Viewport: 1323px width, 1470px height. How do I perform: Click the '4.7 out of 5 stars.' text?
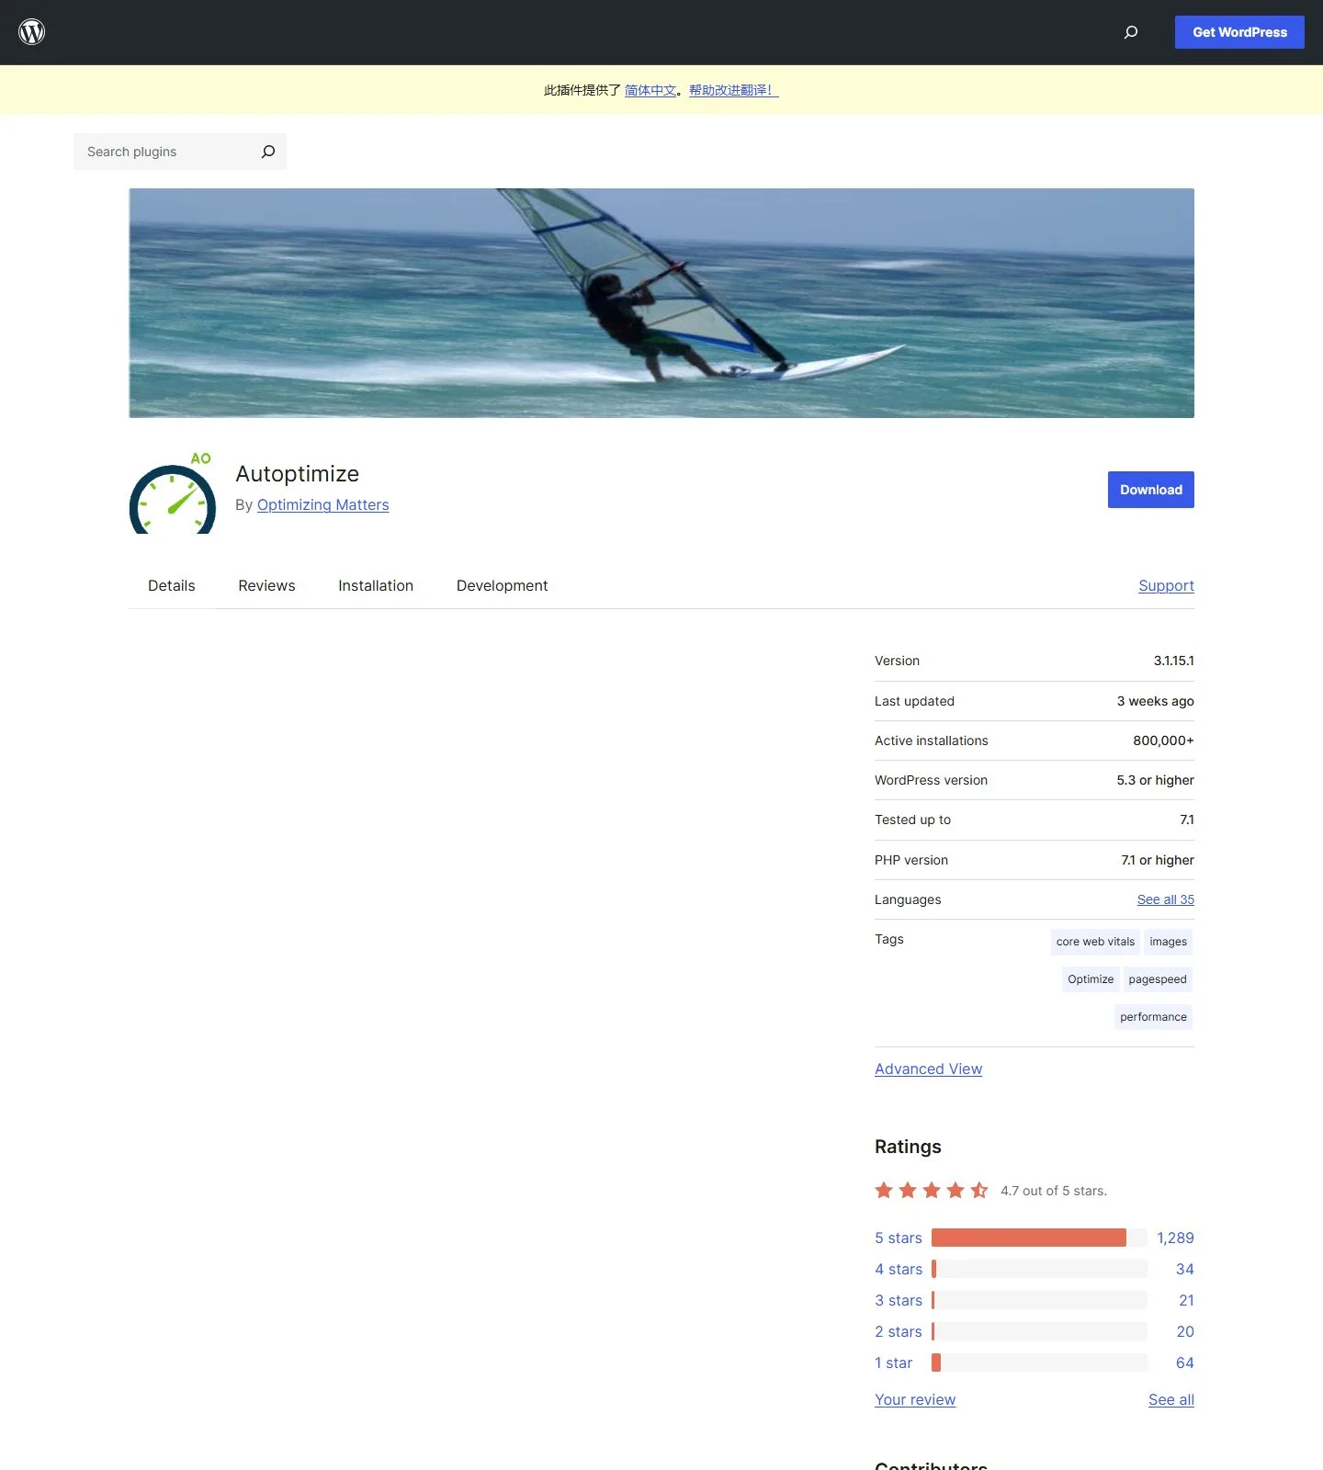point(1054,1191)
